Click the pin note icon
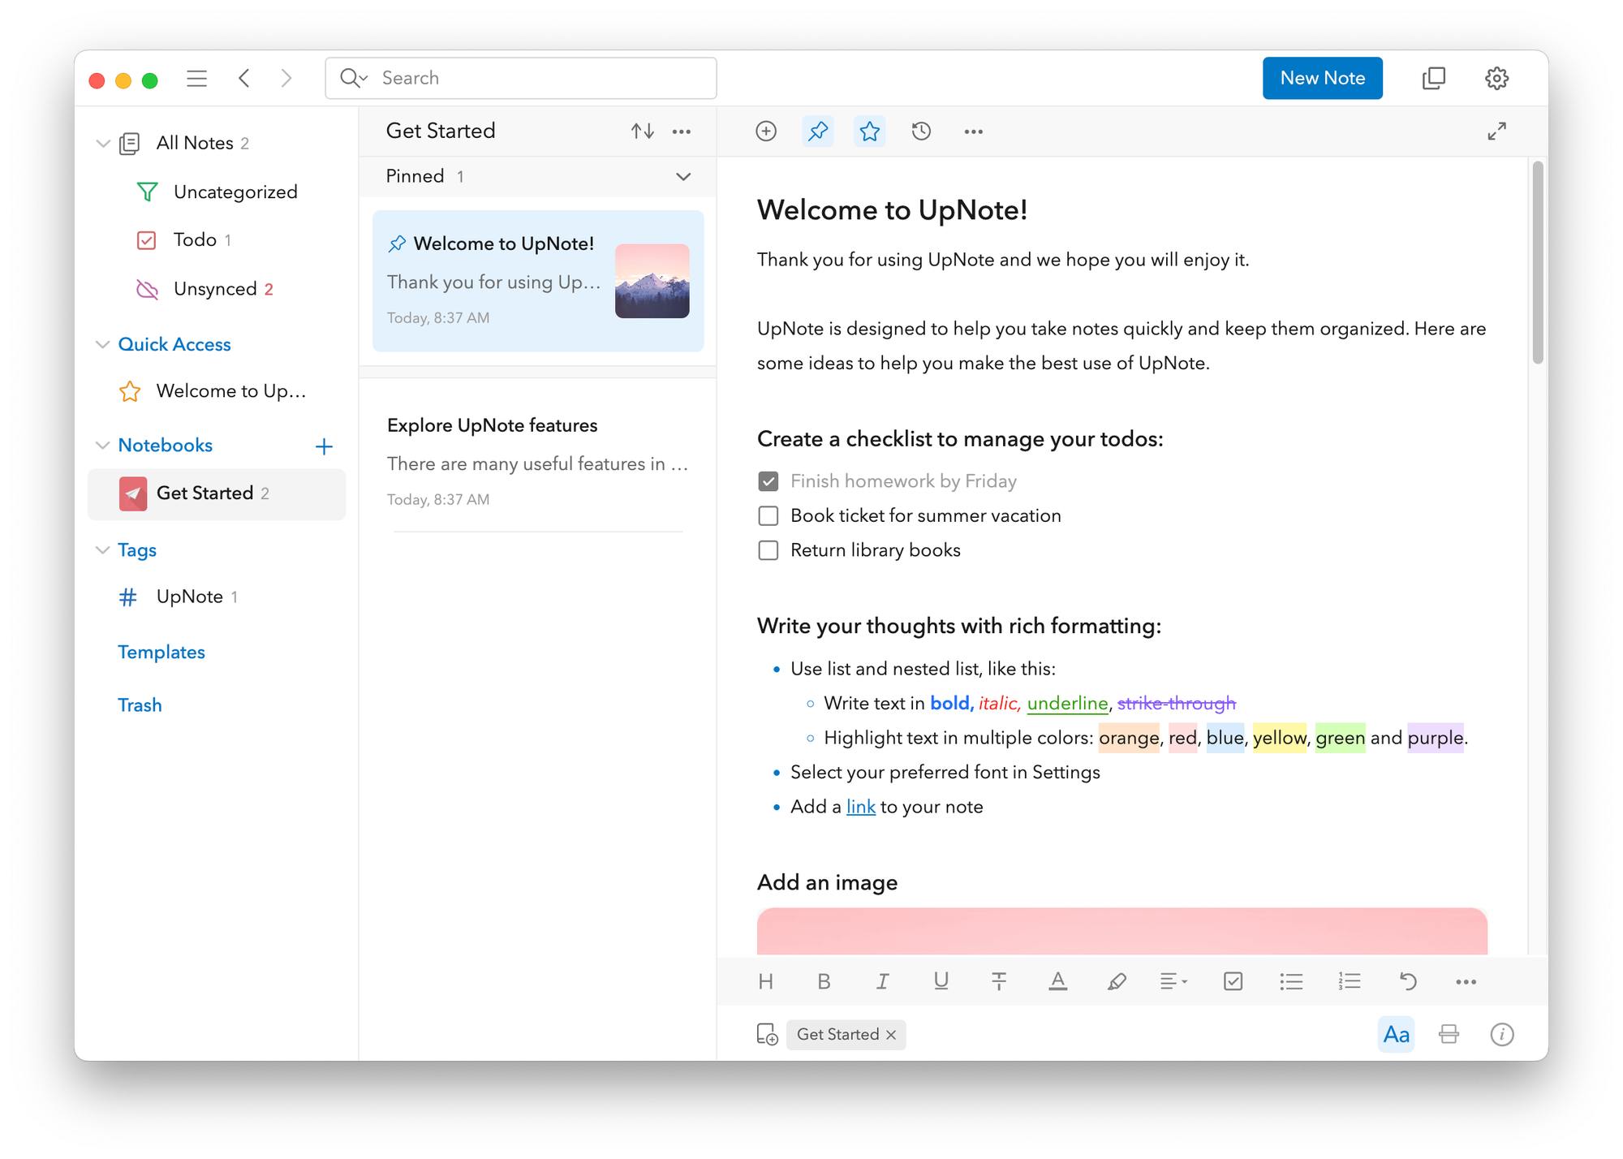The width and height of the screenshot is (1623, 1159). pos(818,131)
